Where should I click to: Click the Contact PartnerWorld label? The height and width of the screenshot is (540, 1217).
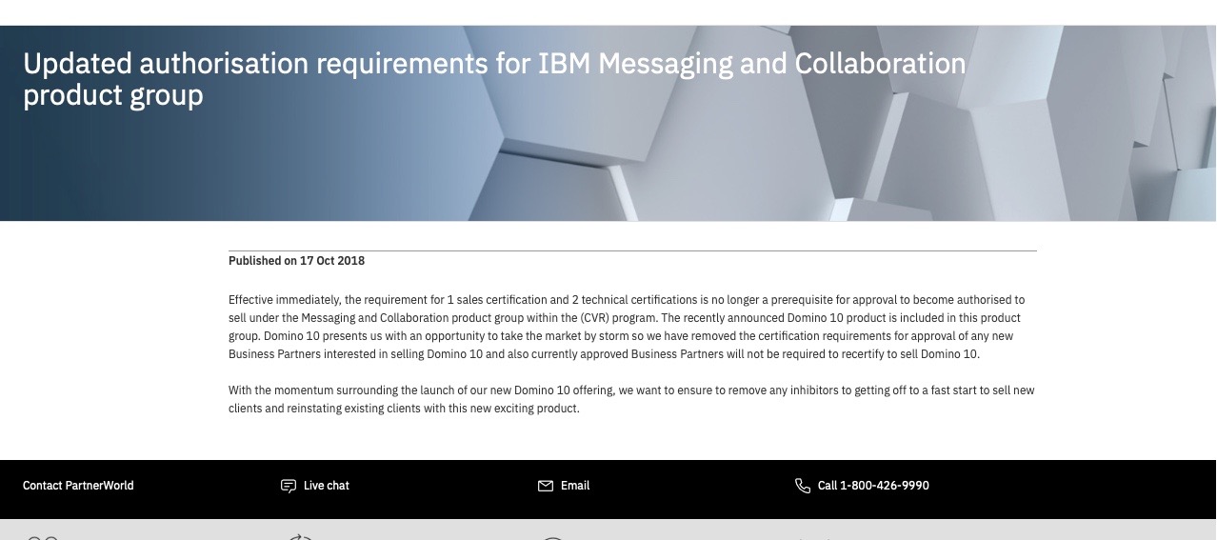(78, 486)
